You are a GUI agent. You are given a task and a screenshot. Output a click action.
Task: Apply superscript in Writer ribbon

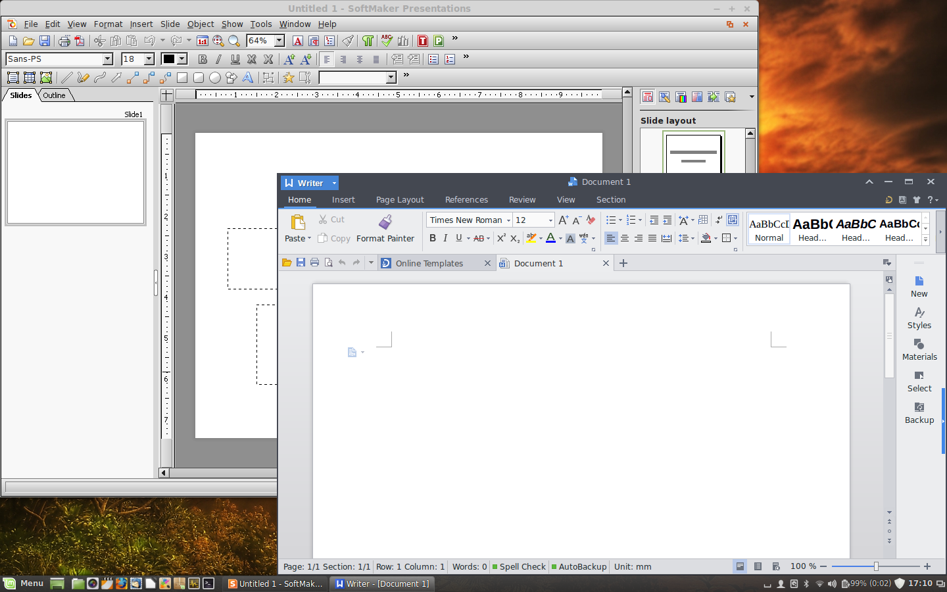[501, 238]
